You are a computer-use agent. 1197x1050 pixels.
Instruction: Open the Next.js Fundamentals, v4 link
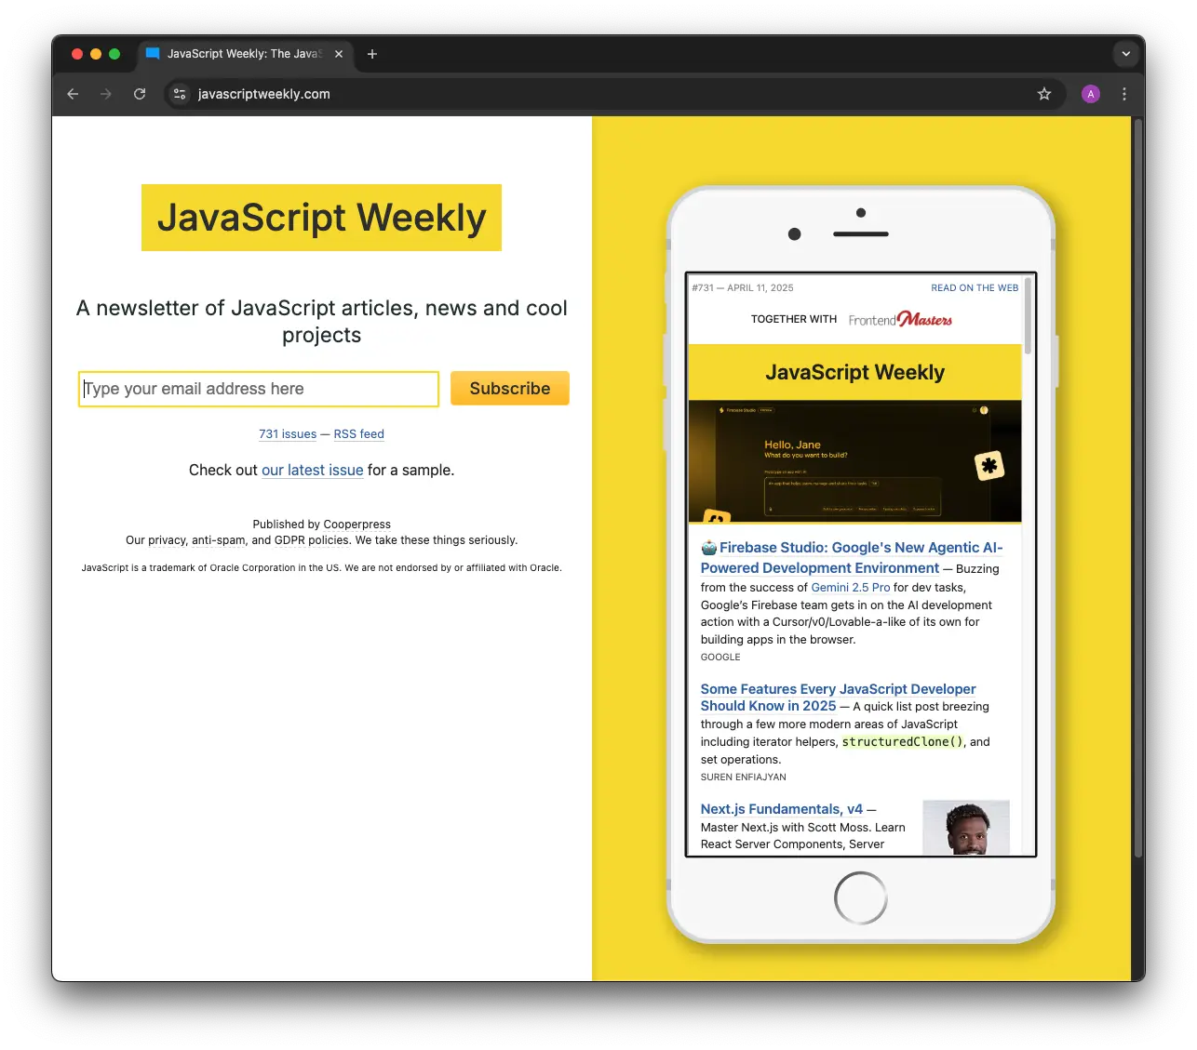(782, 809)
